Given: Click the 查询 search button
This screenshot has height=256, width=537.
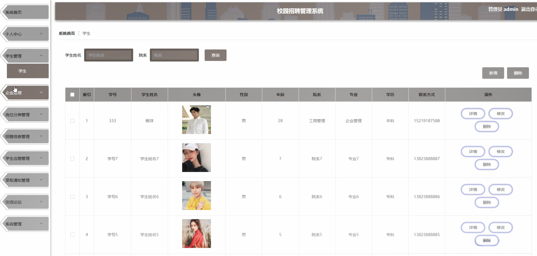Looking at the screenshot, I should click(x=215, y=55).
